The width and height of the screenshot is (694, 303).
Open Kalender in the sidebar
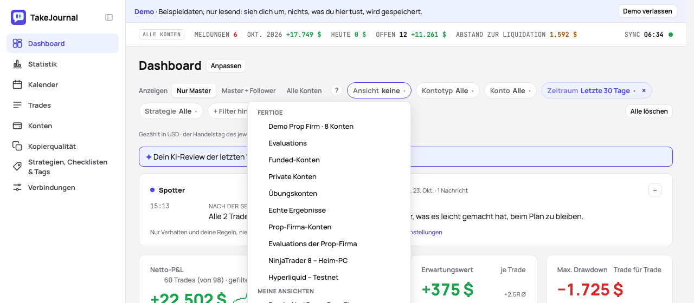point(62,84)
